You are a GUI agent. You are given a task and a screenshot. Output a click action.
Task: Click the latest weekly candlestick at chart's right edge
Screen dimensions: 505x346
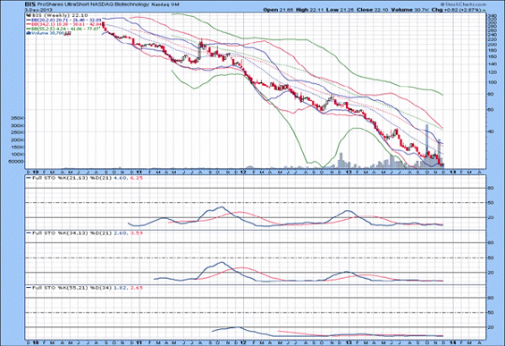[442, 165]
